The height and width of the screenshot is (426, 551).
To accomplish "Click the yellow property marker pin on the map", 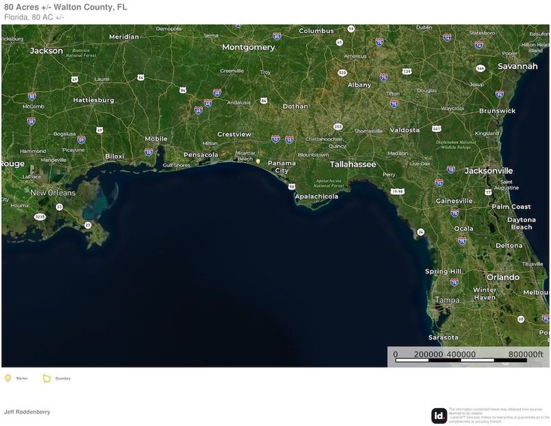I will click(258, 161).
